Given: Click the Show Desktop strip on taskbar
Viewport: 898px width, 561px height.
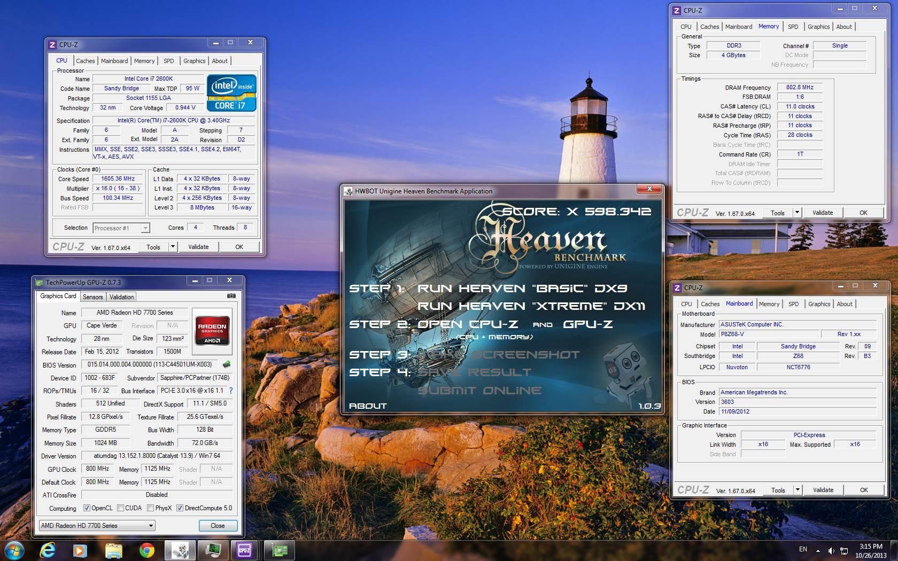Looking at the screenshot, I should tap(894, 550).
